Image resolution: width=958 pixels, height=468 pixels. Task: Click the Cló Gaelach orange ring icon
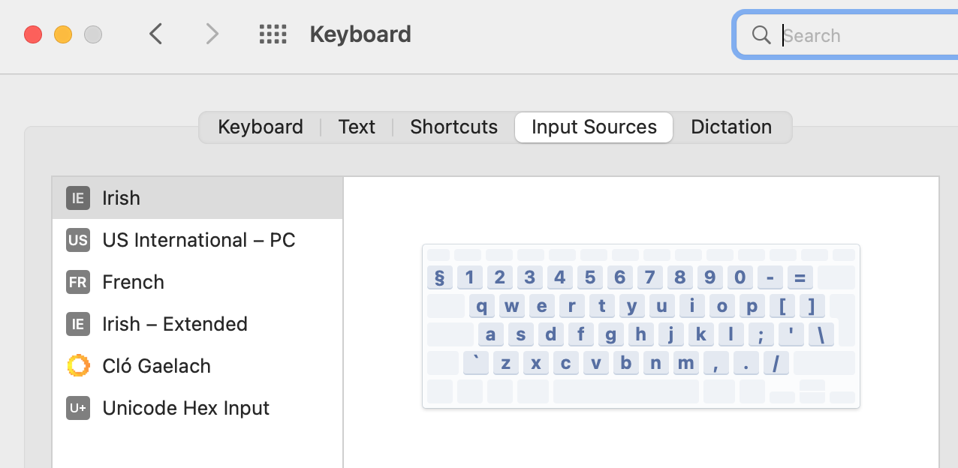(77, 366)
